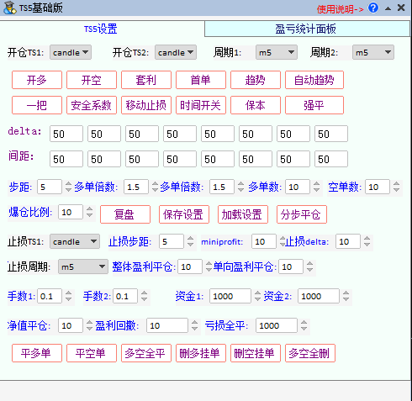Expand the 周期2 m5 dropdown

373,52
